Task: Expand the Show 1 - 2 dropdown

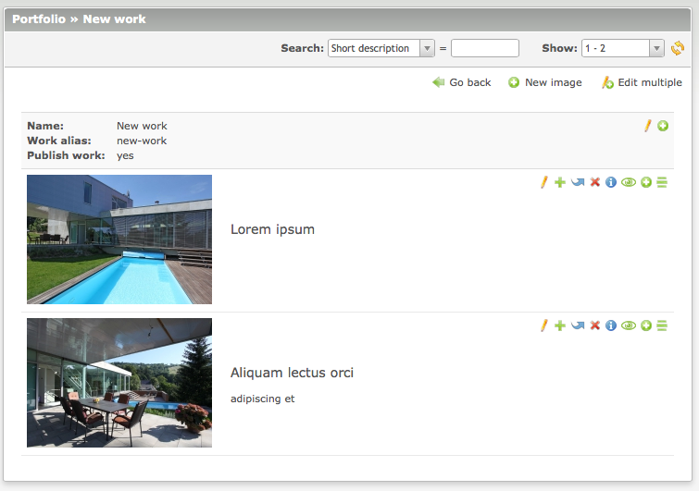Action: click(622, 48)
